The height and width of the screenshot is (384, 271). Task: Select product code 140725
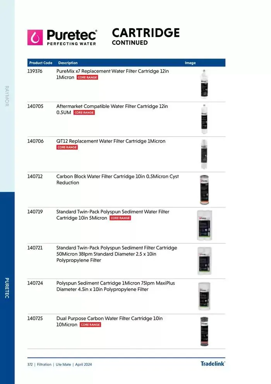(35, 318)
